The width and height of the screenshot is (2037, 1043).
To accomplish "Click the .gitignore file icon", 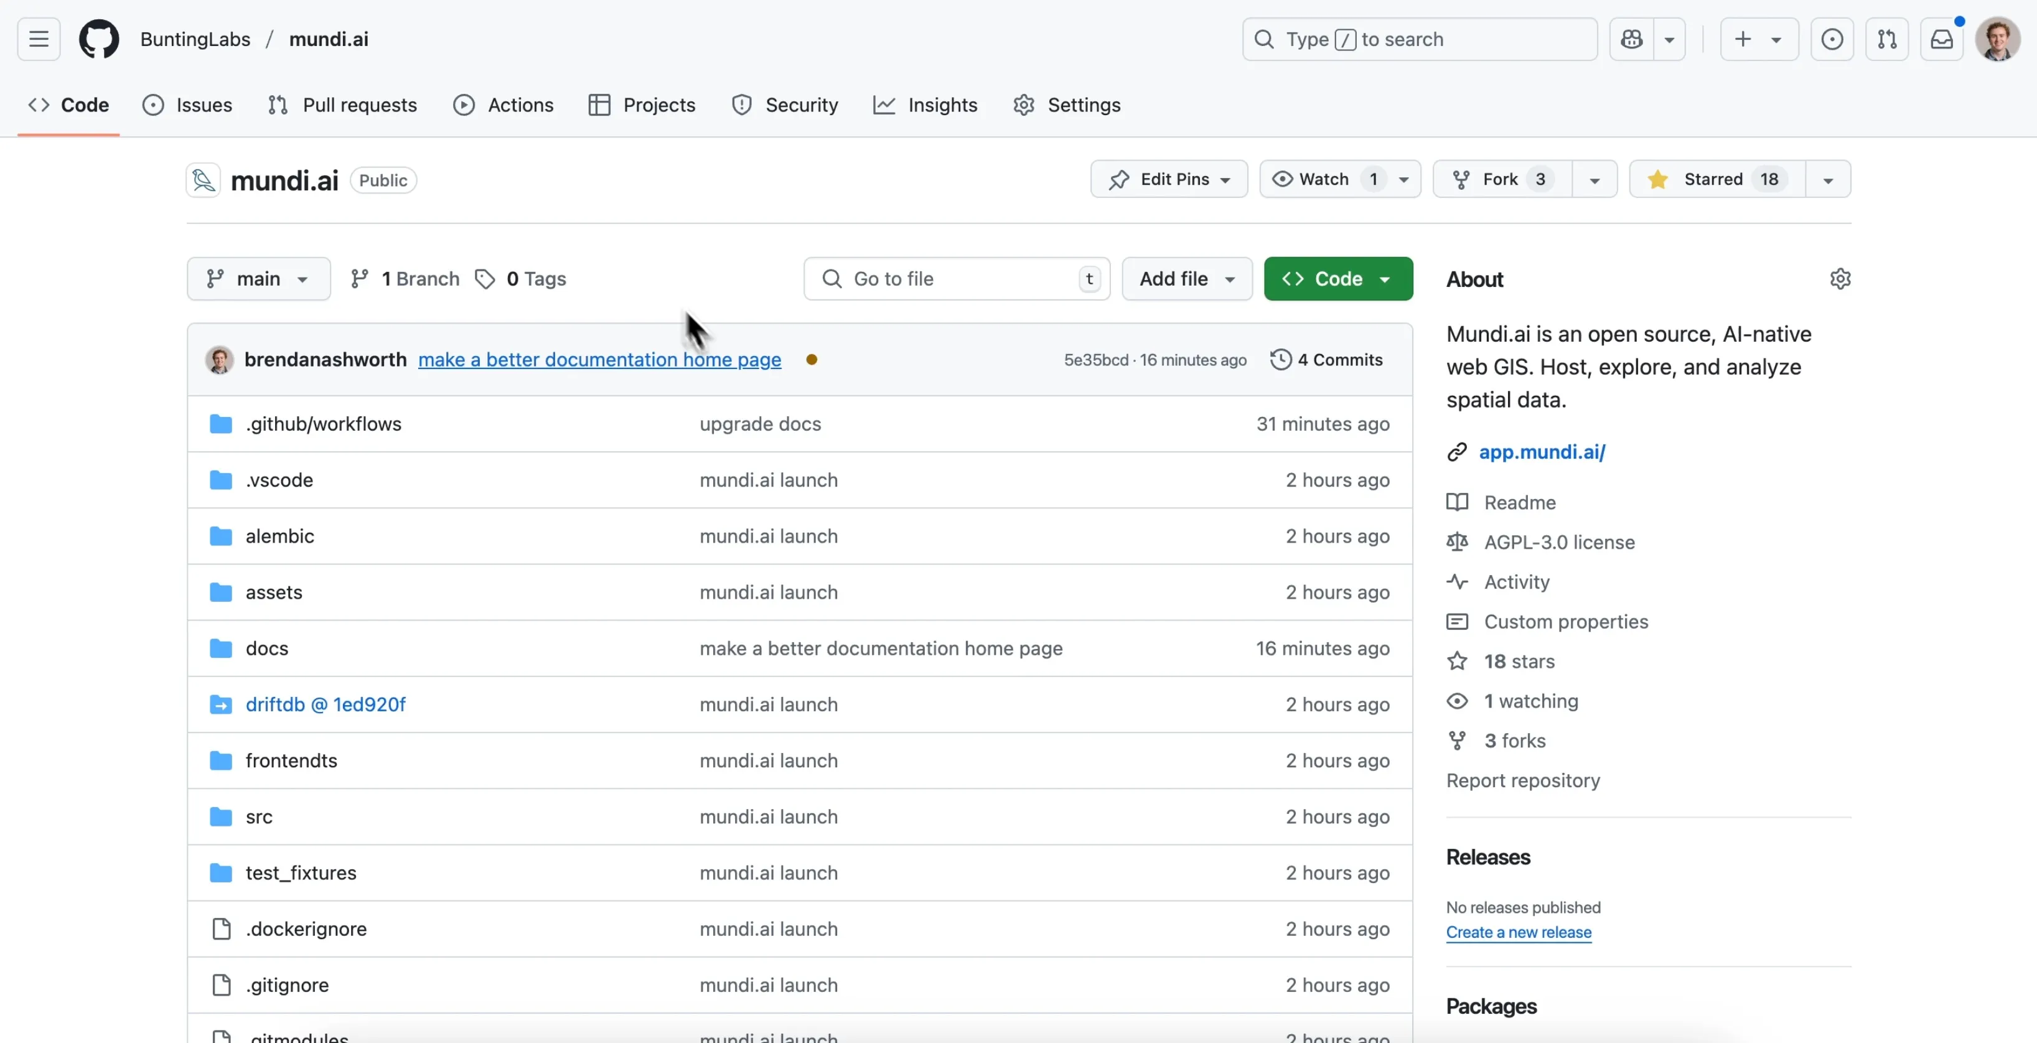I will click(x=222, y=985).
